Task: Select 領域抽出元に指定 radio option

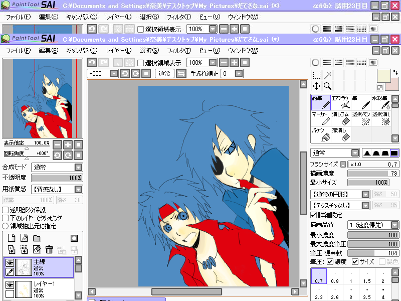Action: [6, 226]
